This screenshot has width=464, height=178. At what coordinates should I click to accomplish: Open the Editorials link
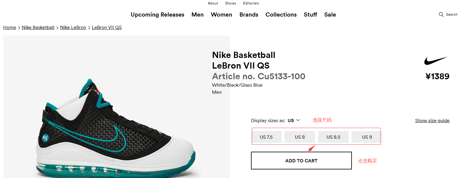click(x=251, y=3)
